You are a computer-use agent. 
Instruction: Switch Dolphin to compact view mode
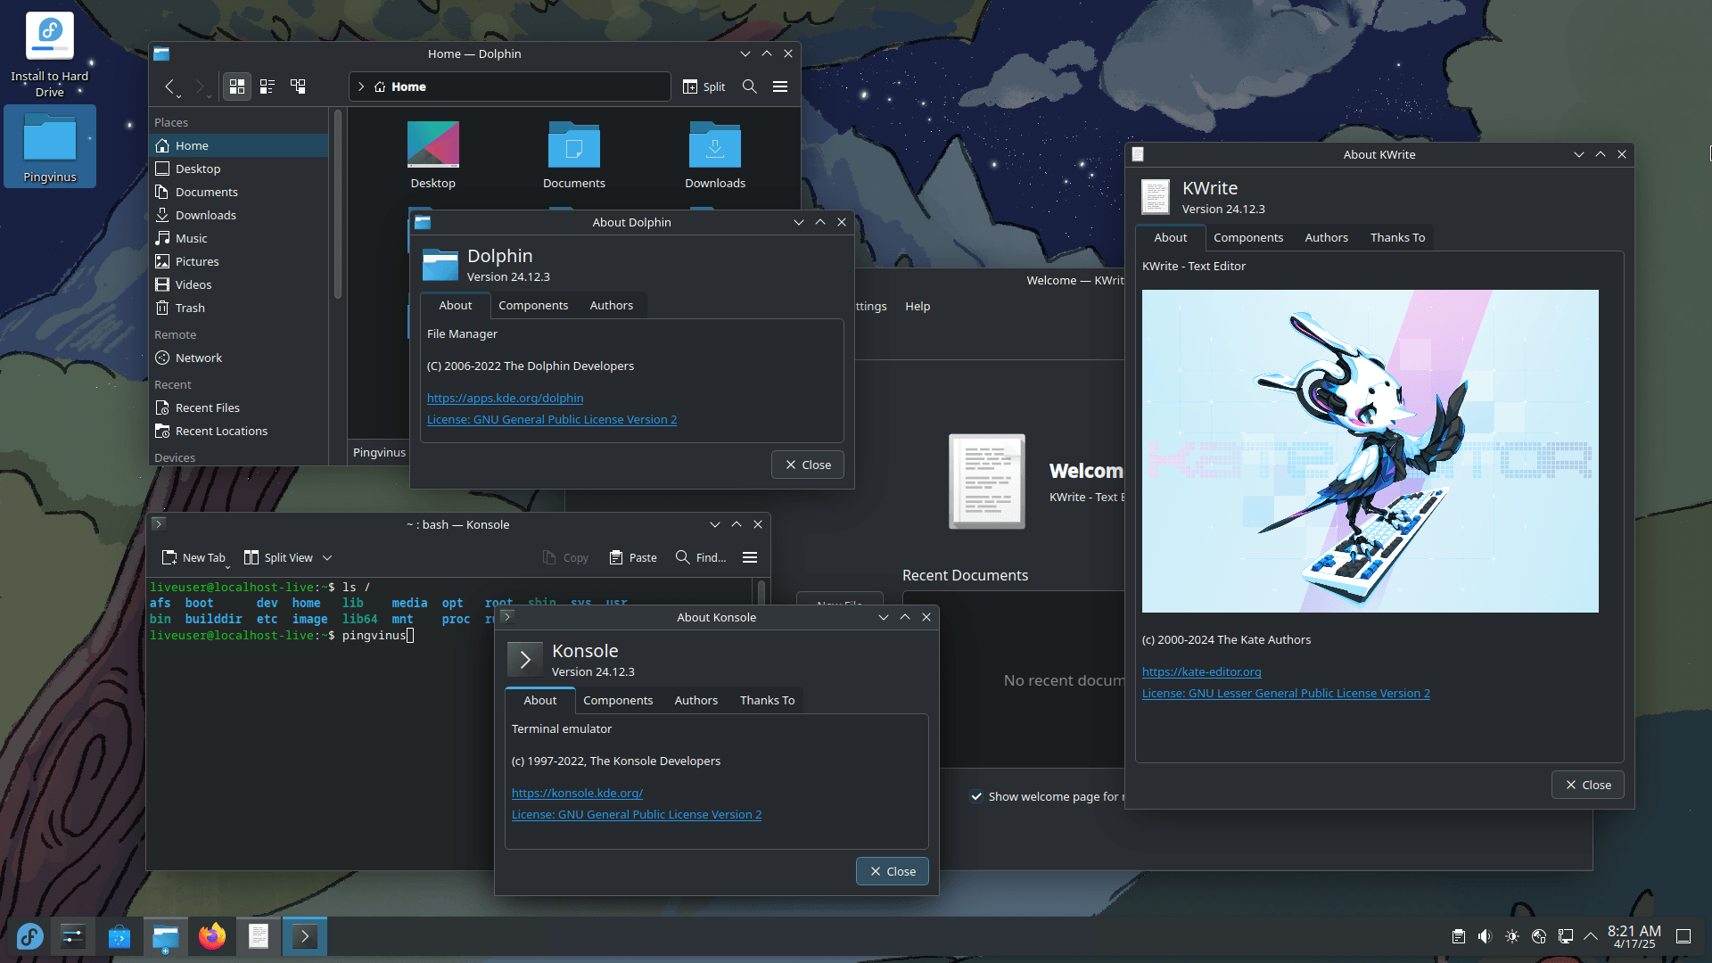click(x=267, y=86)
